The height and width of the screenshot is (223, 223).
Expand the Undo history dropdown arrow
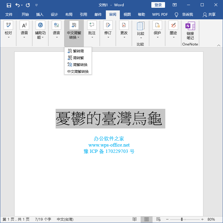pyautogui.click(x=22, y=5)
